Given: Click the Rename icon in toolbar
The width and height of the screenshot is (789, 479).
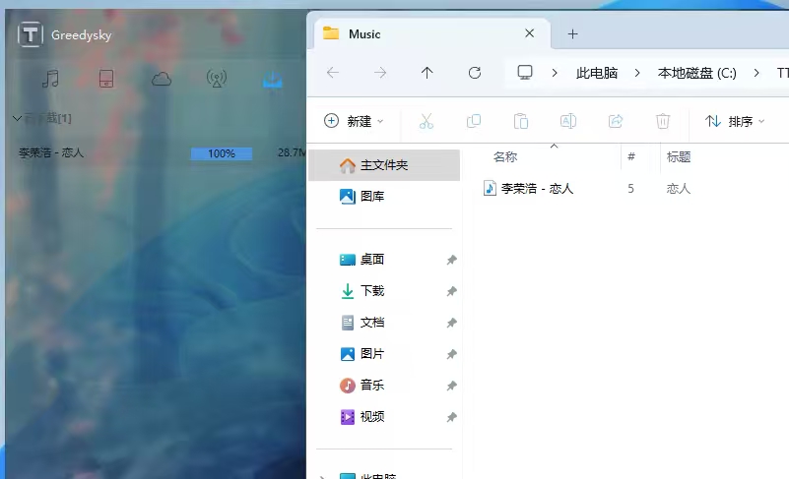Looking at the screenshot, I should pyautogui.click(x=568, y=121).
